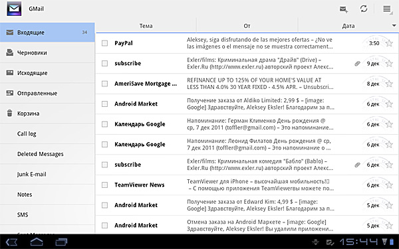Image resolution: width=399 pixels, height=249 pixels.
Task: Sort messages by От column
Action: 247,26
